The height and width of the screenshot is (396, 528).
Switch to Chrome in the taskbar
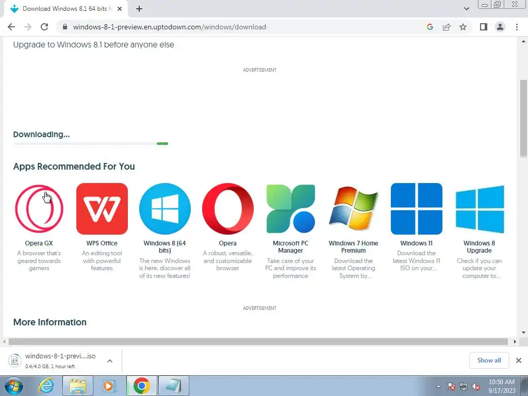coord(141,386)
